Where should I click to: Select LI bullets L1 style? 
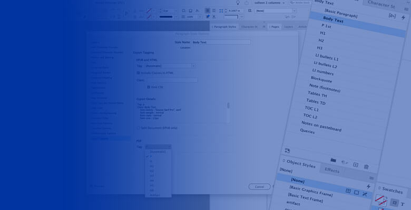[327, 57]
